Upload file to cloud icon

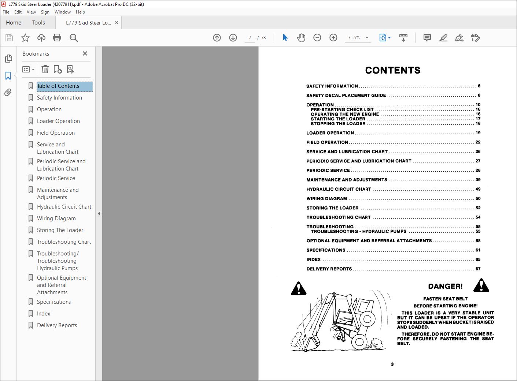[41, 38]
